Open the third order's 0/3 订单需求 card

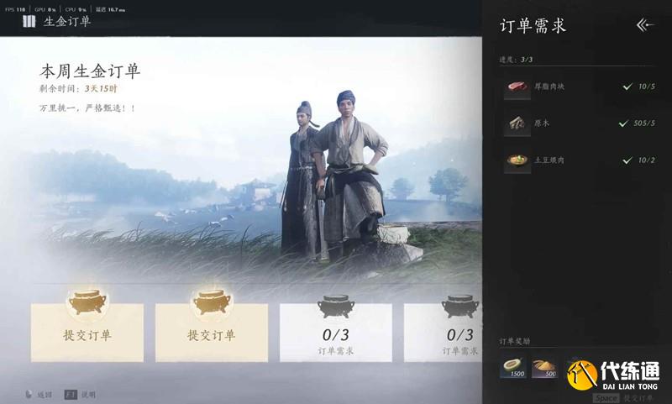click(x=336, y=333)
